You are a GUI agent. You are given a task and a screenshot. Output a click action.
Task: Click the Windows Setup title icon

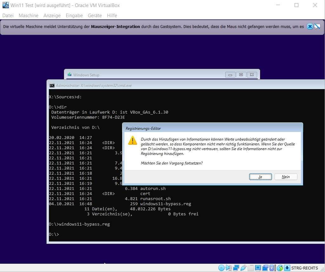[x=70, y=74]
